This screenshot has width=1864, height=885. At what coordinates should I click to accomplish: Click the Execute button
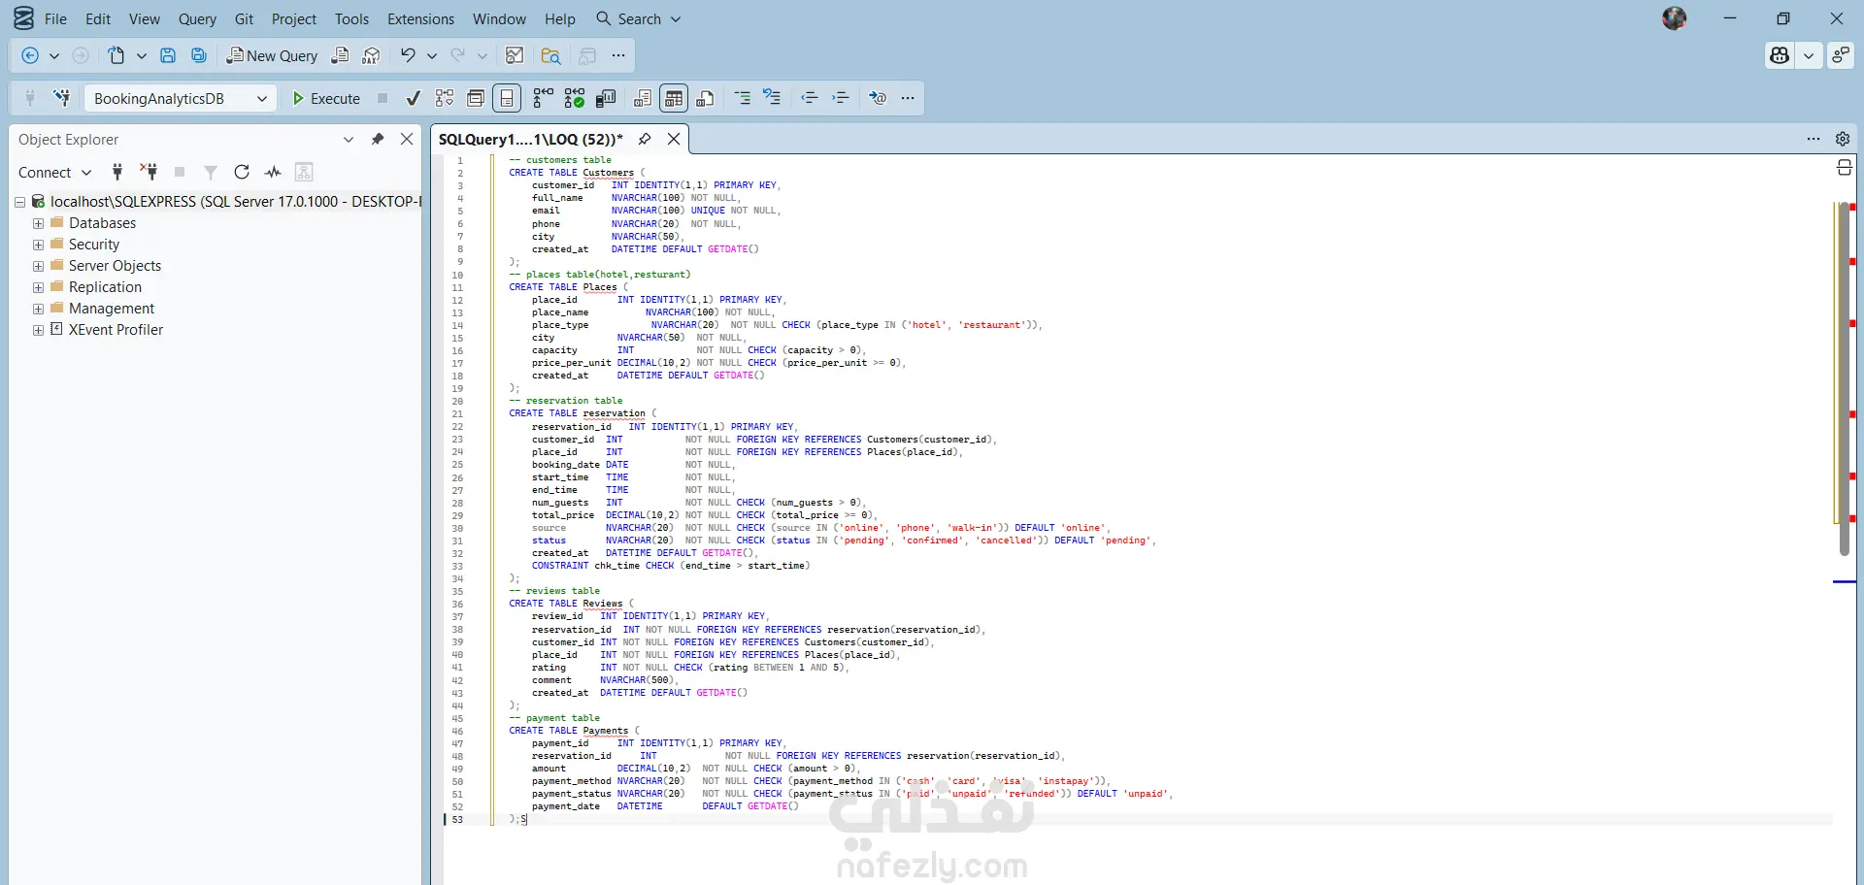[326, 98]
